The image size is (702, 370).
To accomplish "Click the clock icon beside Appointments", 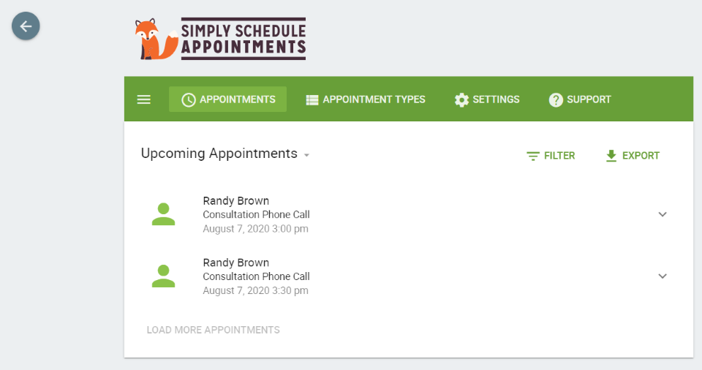I will tap(189, 99).
